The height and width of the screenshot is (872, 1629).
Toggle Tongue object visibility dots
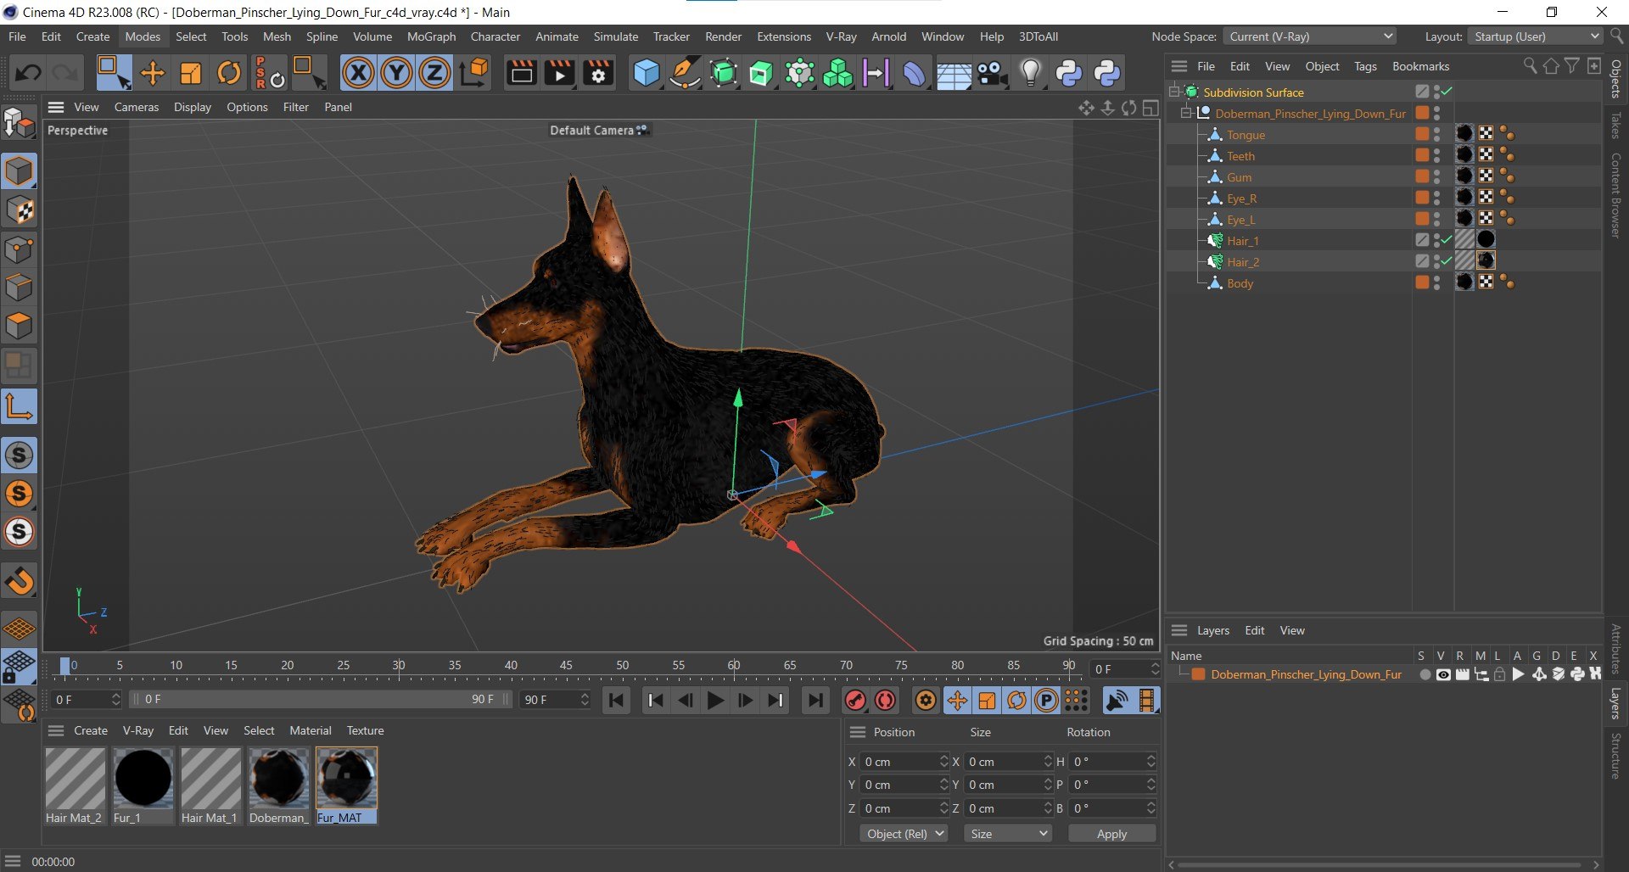(1436, 134)
